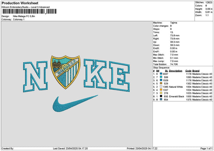Click the cyan swatch beside stitch count 599
The height and width of the screenshot is (151, 214).
coord(161,77)
